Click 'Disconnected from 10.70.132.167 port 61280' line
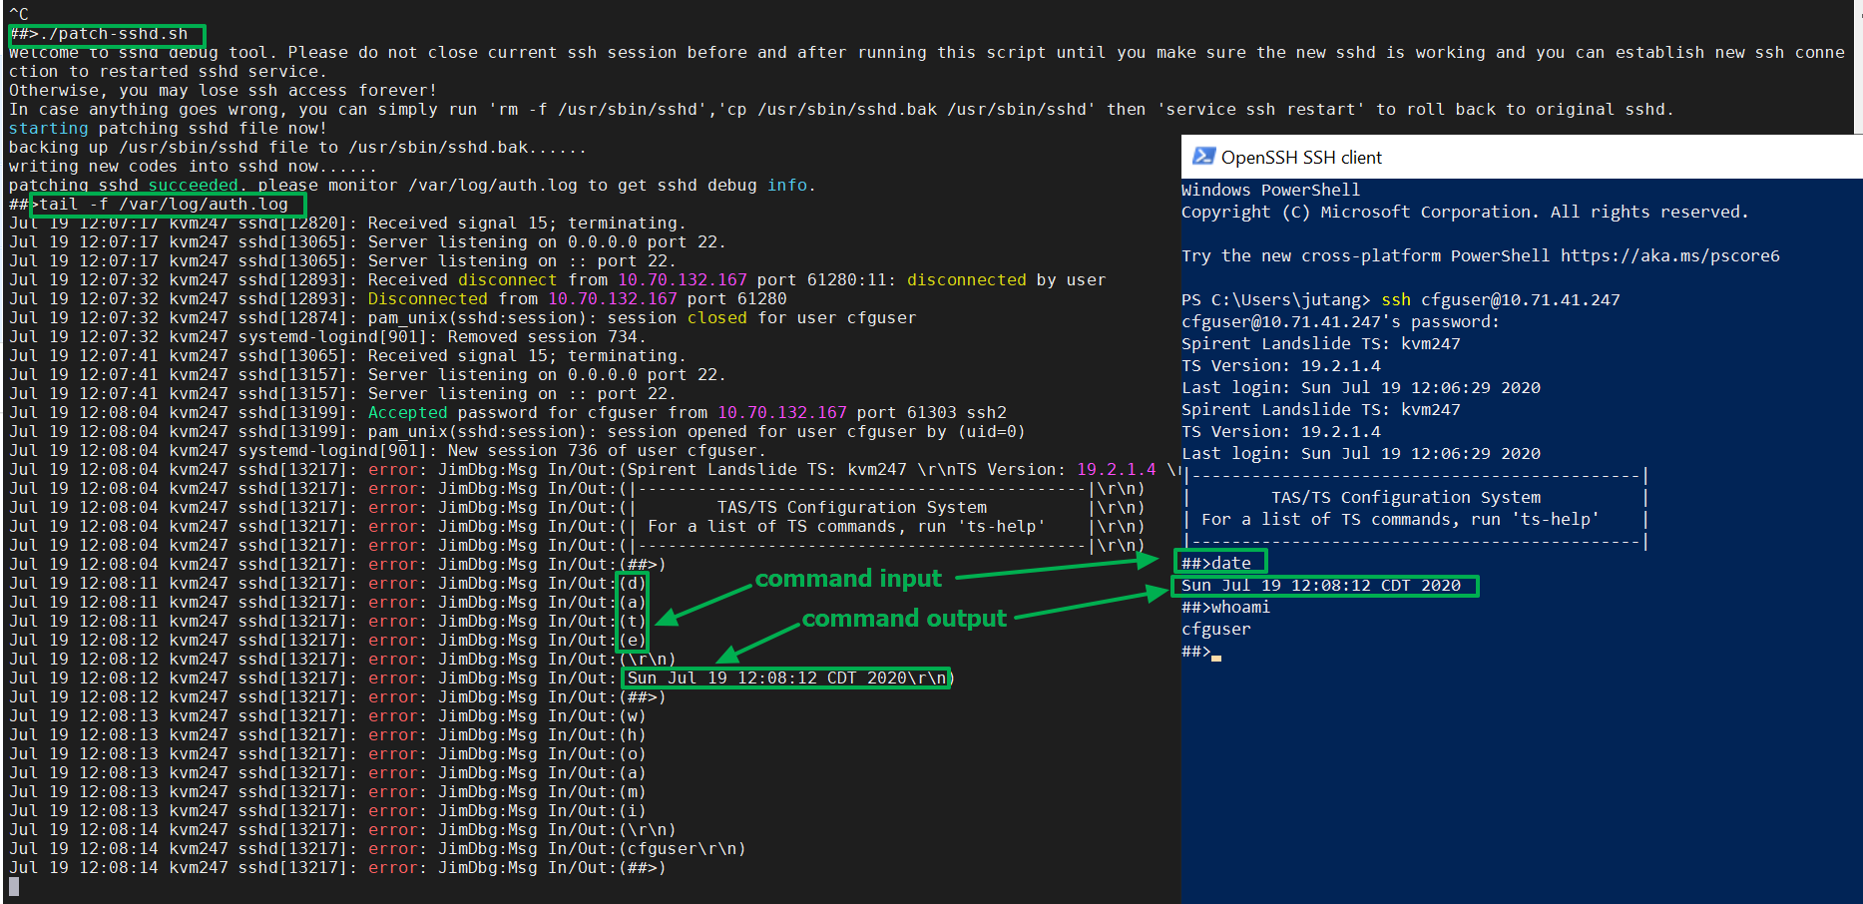This screenshot has width=1863, height=904. pos(398,299)
